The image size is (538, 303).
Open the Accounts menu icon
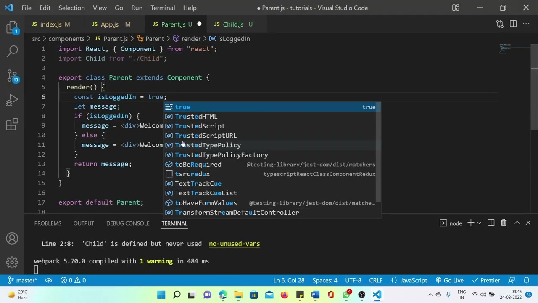tap(12, 239)
